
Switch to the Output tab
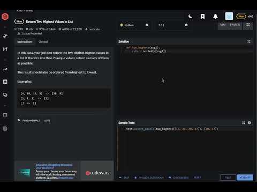click(x=43, y=42)
